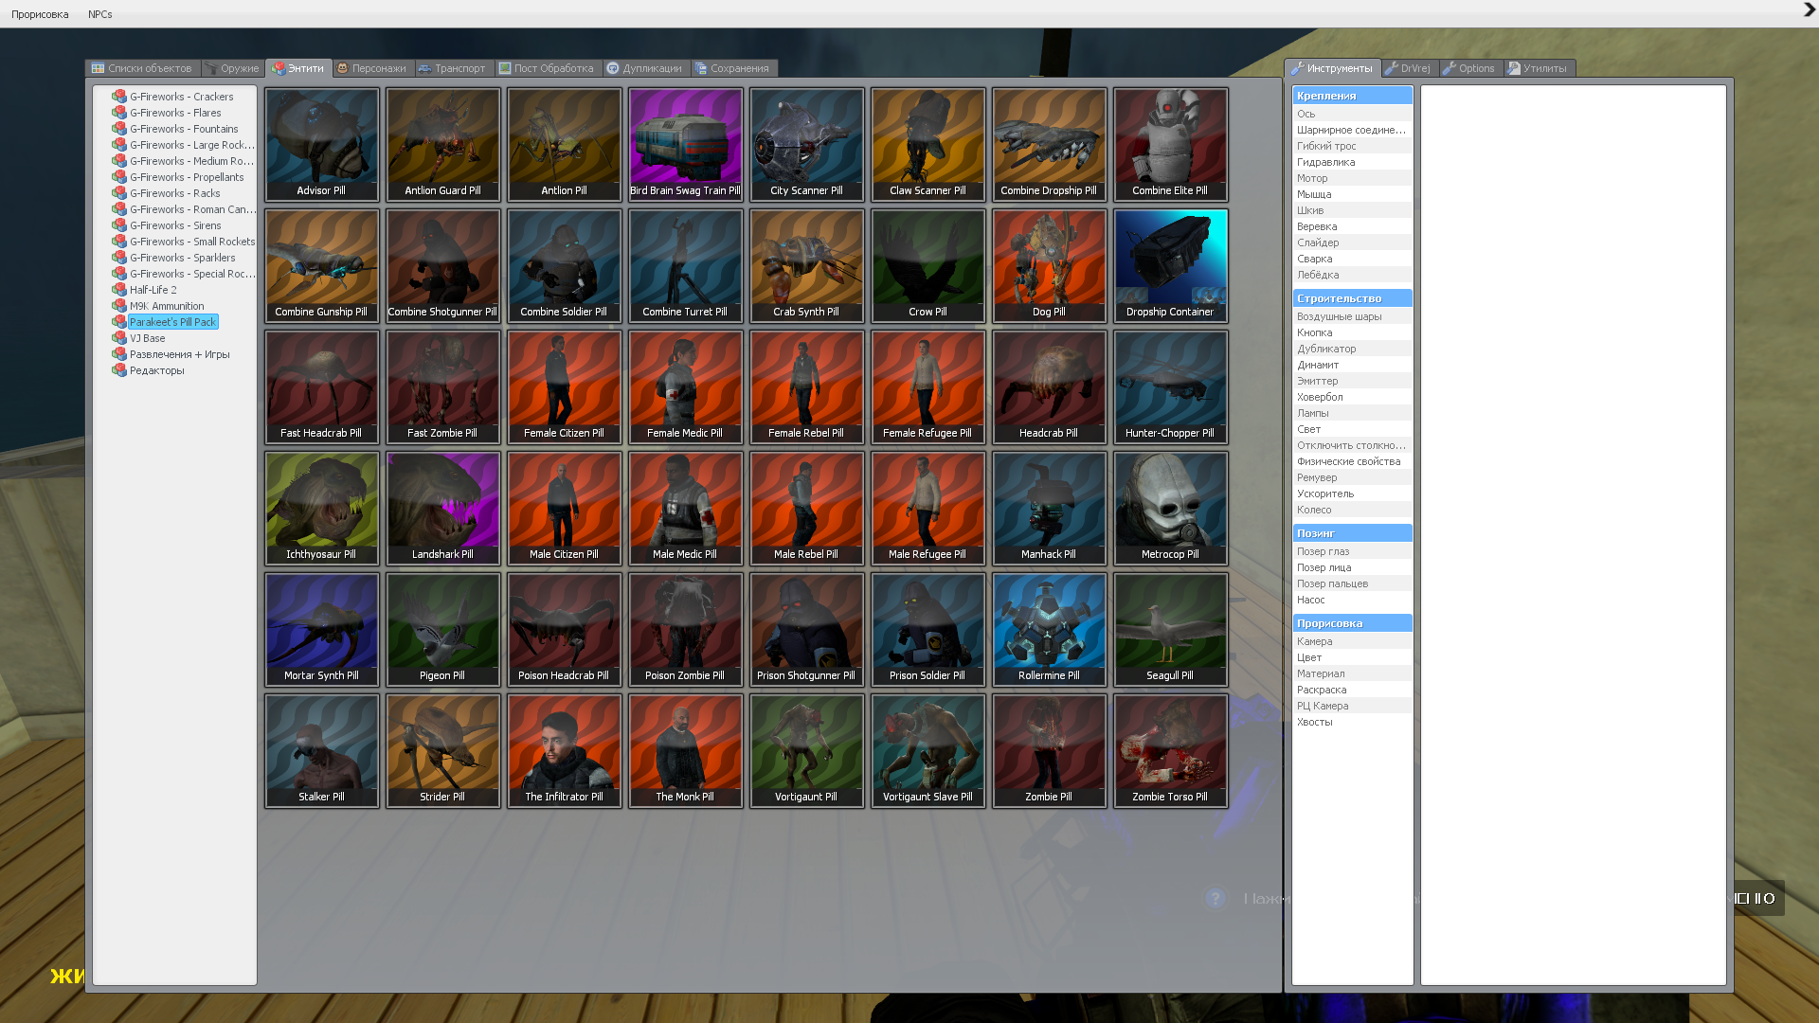Viewport: 1819px width, 1023px height.
Task: Collapse the Строительство tool section header
Action: pos(1352,298)
